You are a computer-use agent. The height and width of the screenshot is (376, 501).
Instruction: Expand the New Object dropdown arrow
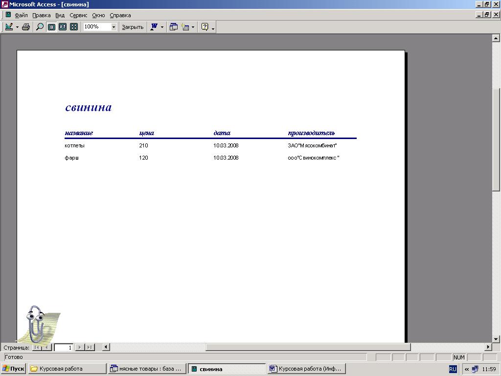(193, 27)
